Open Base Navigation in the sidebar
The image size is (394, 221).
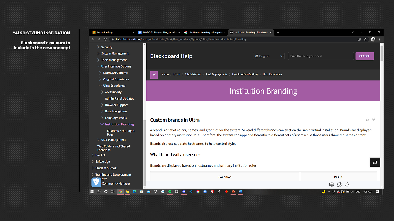(116, 112)
